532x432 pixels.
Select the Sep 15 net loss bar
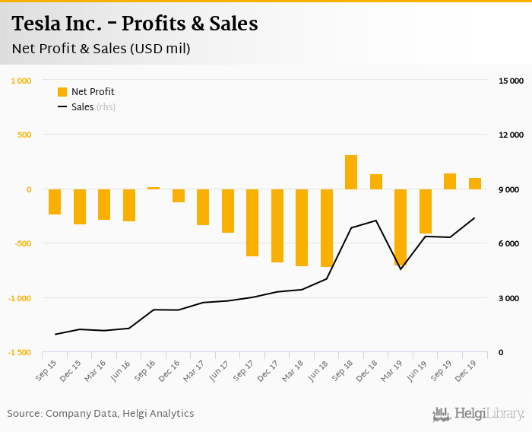click(55, 202)
